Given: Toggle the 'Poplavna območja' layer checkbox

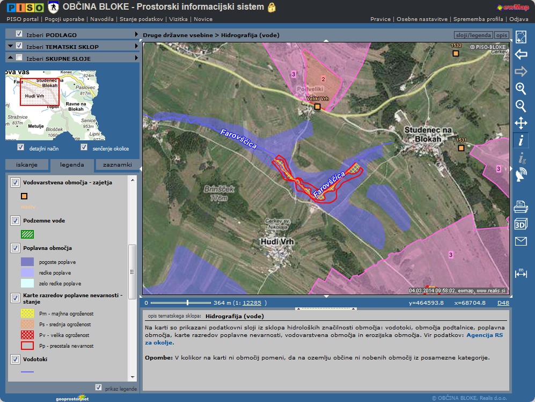Looking at the screenshot, I should coord(15,248).
